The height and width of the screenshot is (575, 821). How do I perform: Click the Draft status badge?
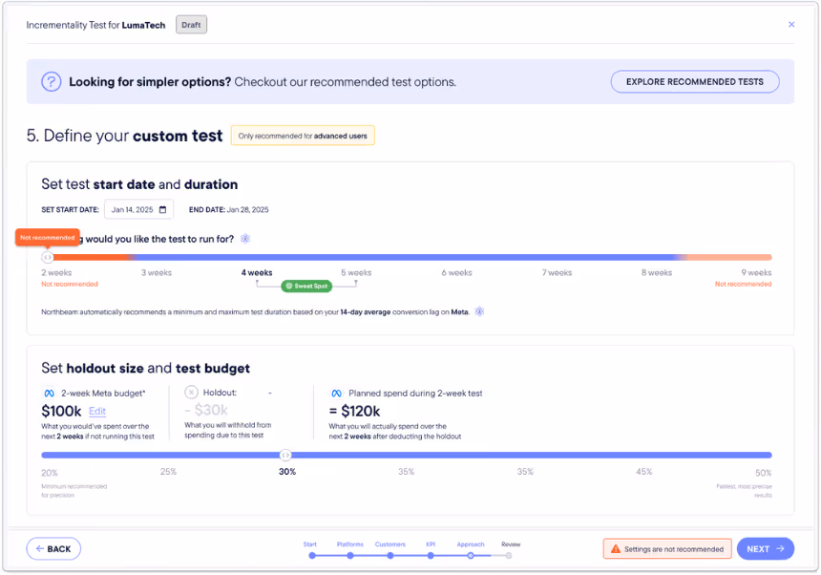[191, 25]
